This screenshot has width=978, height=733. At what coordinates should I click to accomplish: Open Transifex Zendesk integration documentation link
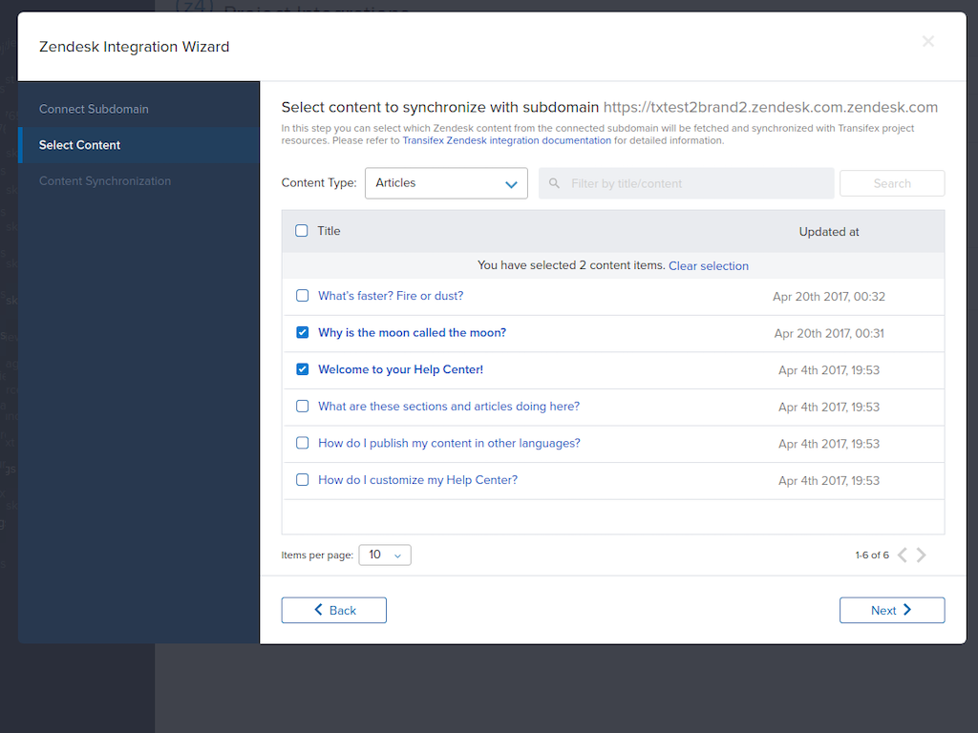coord(506,140)
